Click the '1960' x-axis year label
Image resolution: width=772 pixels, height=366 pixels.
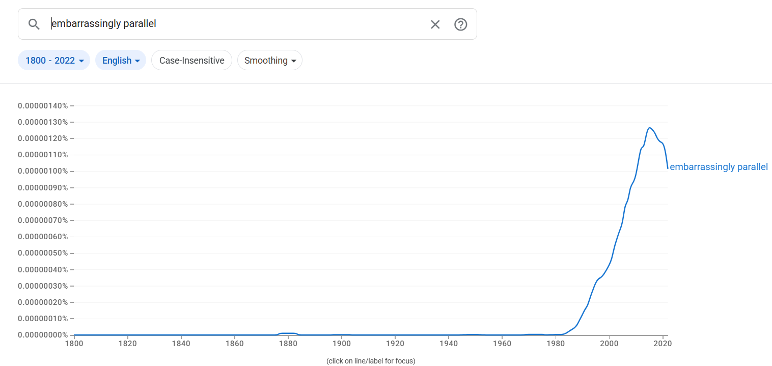tap(502, 344)
